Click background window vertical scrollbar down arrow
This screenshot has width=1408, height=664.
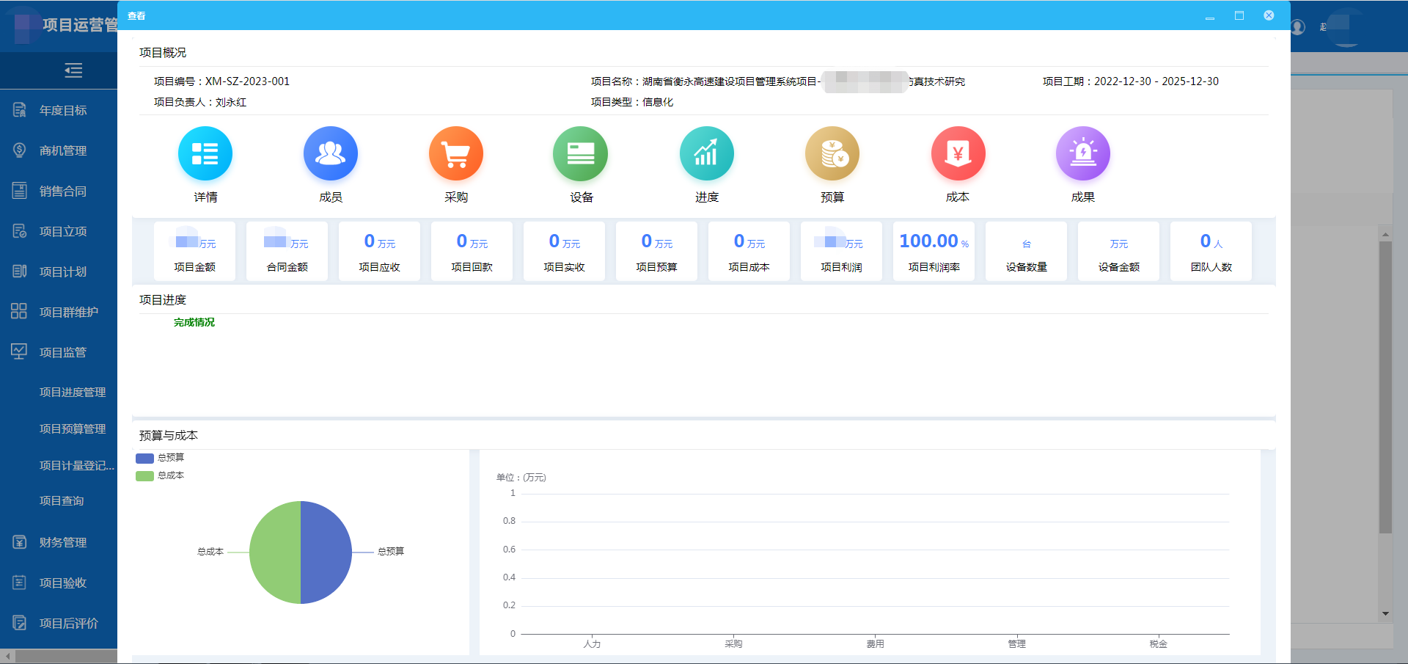coord(1385,613)
